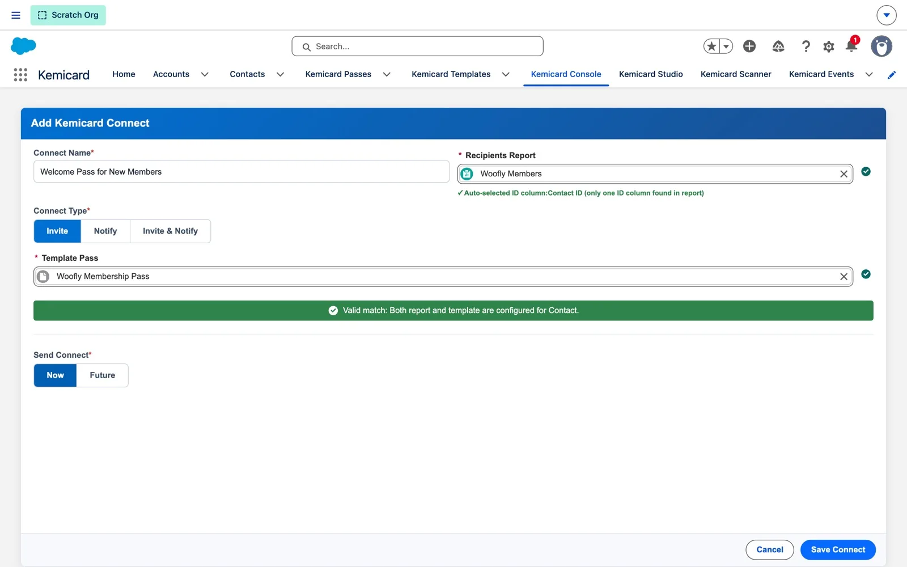Open the Global Actions plus icon

pyautogui.click(x=749, y=46)
